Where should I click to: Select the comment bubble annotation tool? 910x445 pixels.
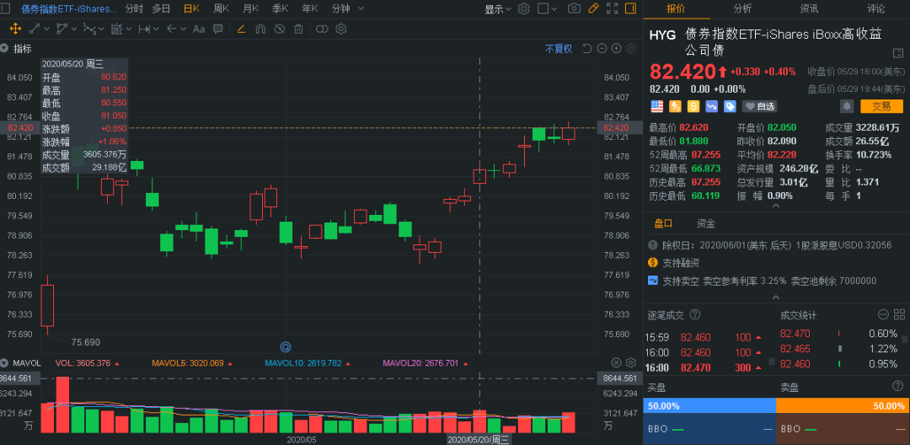click(x=217, y=29)
